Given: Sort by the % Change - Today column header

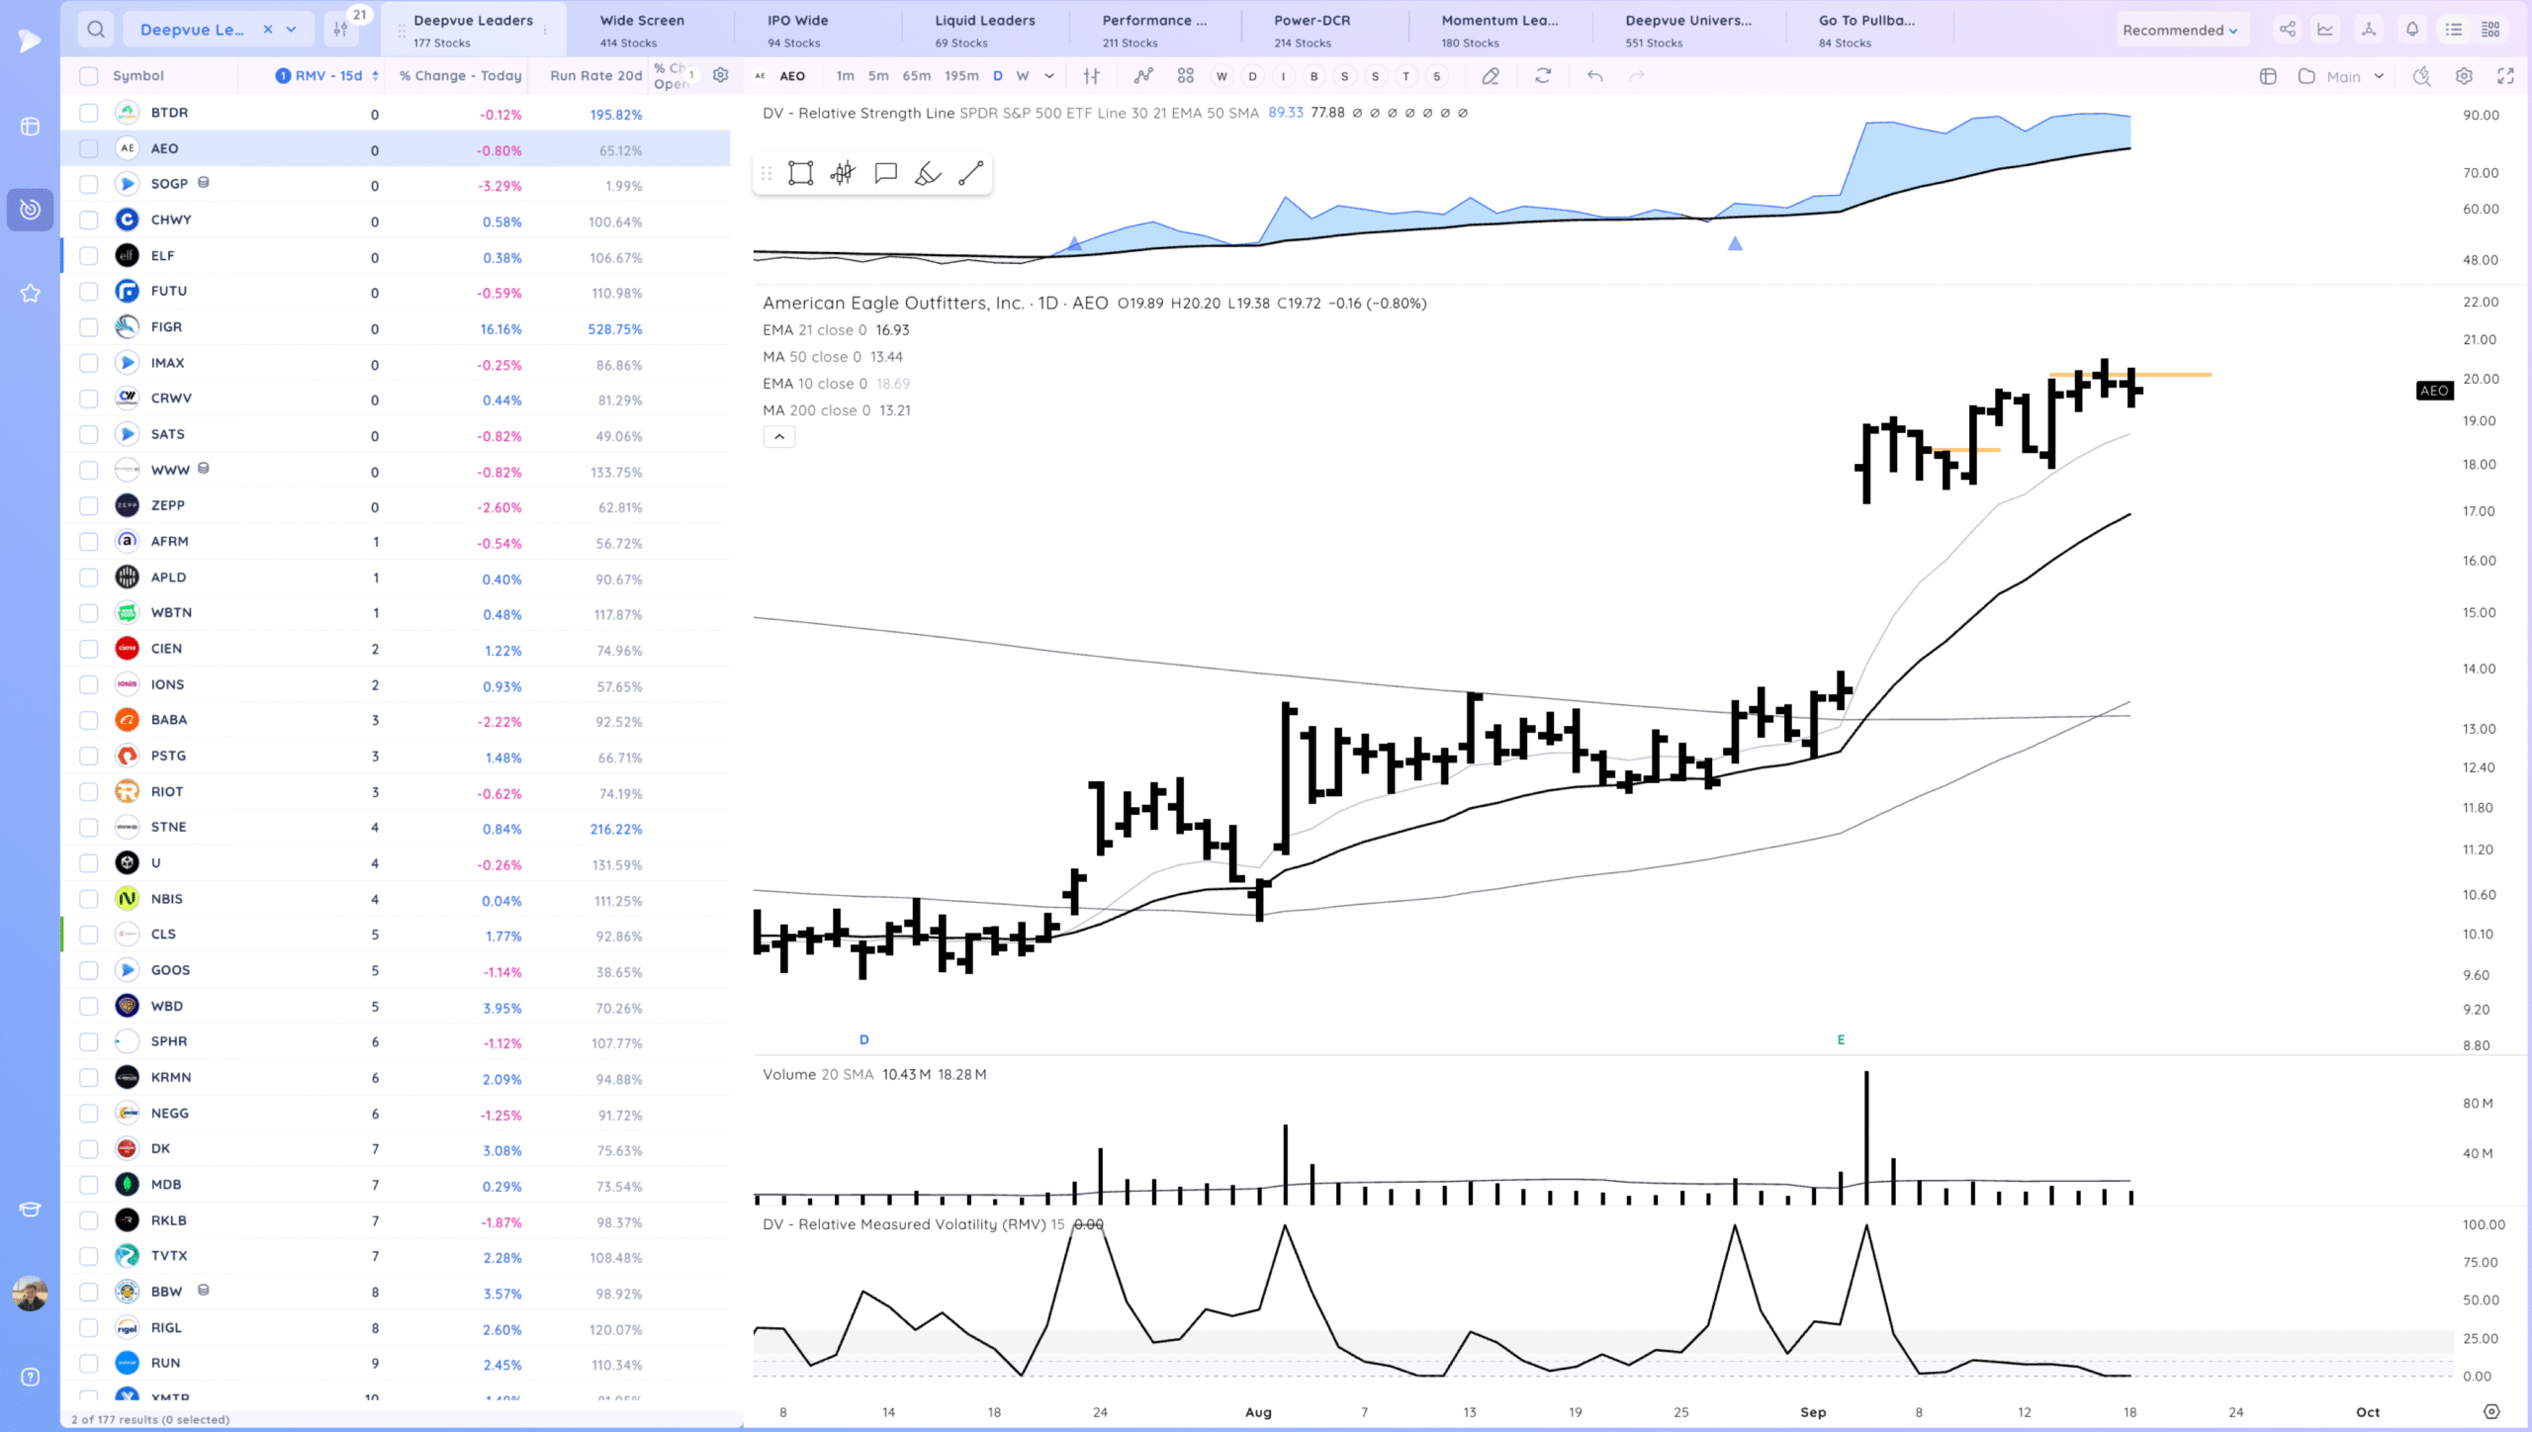Looking at the screenshot, I should pyautogui.click(x=460, y=76).
